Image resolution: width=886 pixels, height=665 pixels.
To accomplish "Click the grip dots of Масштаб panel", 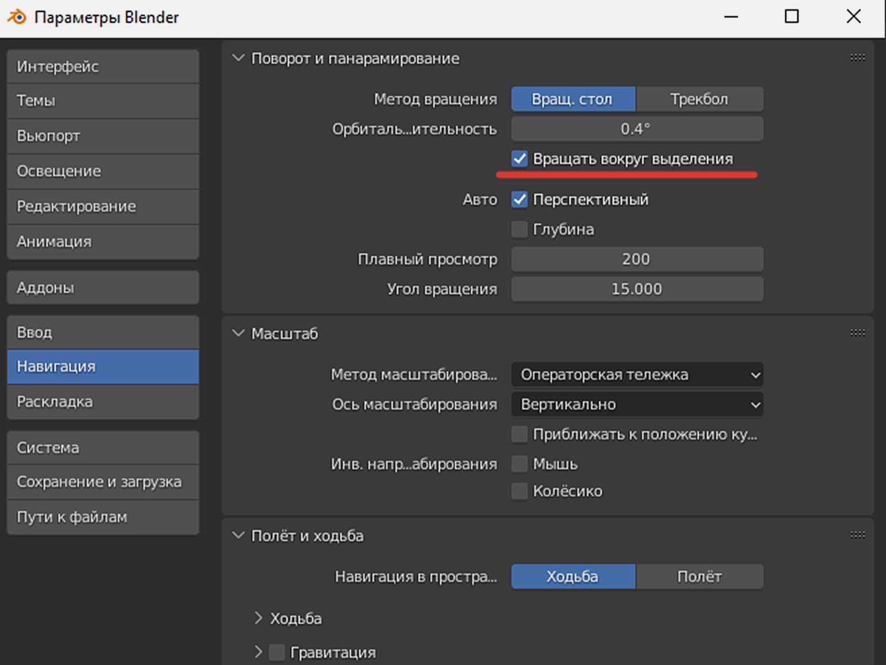I will (x=857, y=333).
